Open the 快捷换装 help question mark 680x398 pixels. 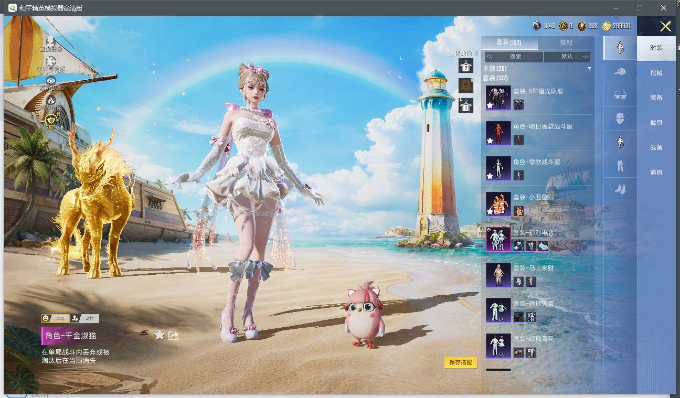point(450,53)
